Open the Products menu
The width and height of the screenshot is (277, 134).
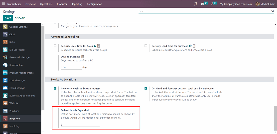point(62,4)
